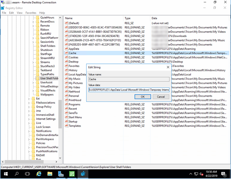231x179 pixels.
Task: Expand the SessionInfo key
Action: coord(33,42)
